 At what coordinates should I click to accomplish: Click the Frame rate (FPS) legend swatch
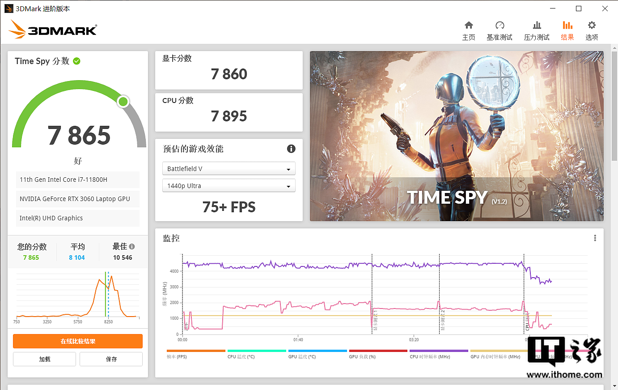pos(196,351)
